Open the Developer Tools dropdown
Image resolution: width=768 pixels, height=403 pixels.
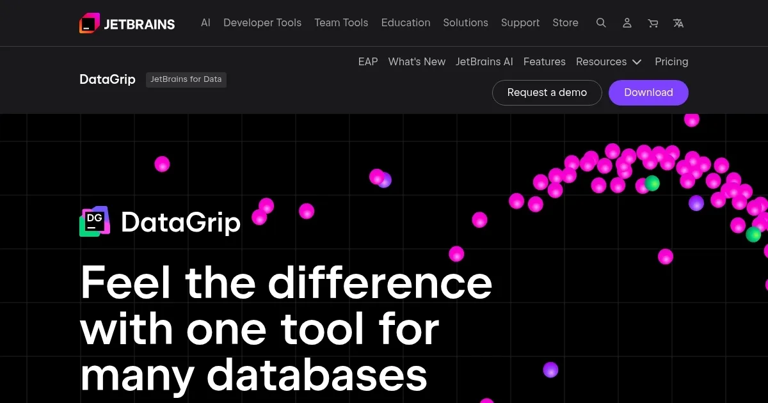(x=262, y=22)
